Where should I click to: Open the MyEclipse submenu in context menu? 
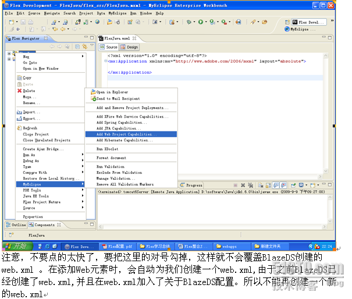coord(50,184)
